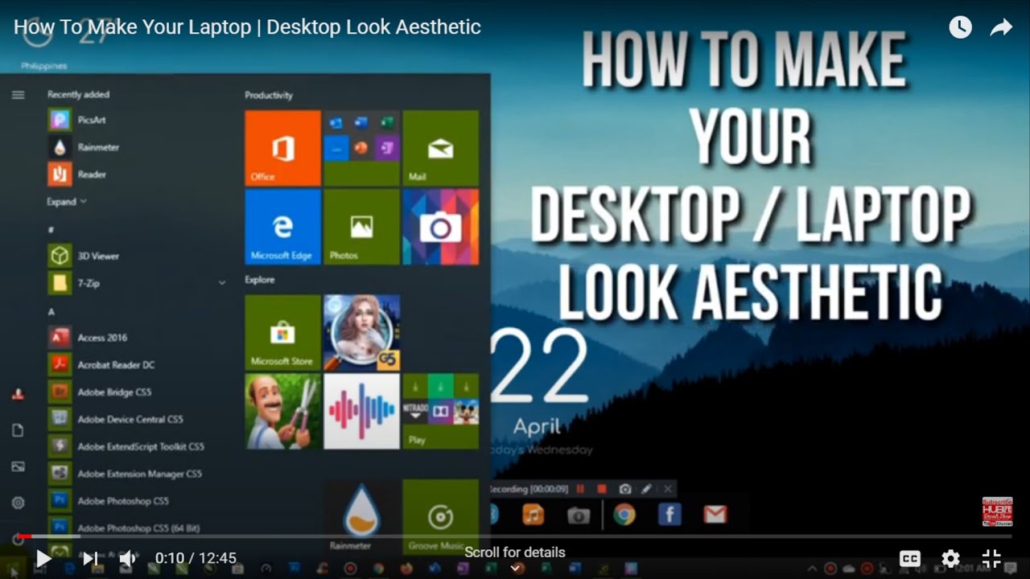Click the gray camera icon in the dock
Viewport: 1030px width, 579px height.
[x=579, y=515]
